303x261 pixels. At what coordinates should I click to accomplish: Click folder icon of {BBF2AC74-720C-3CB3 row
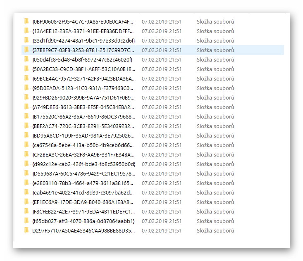click(x=26, y=126)
